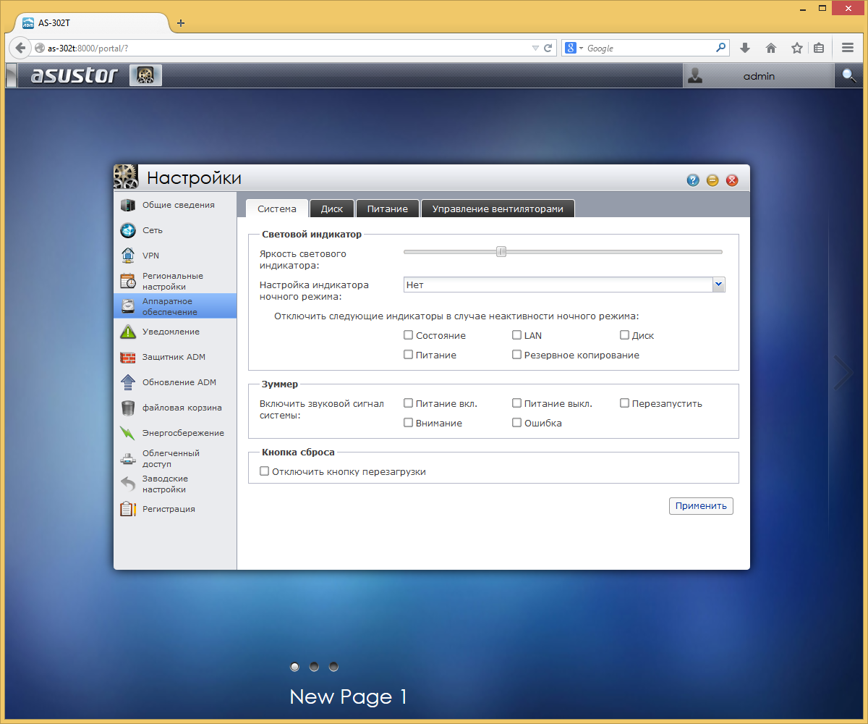Viewport: 868px width, 724px height.
Task: Switch to the Диск tab
Action: click(332, 209)
